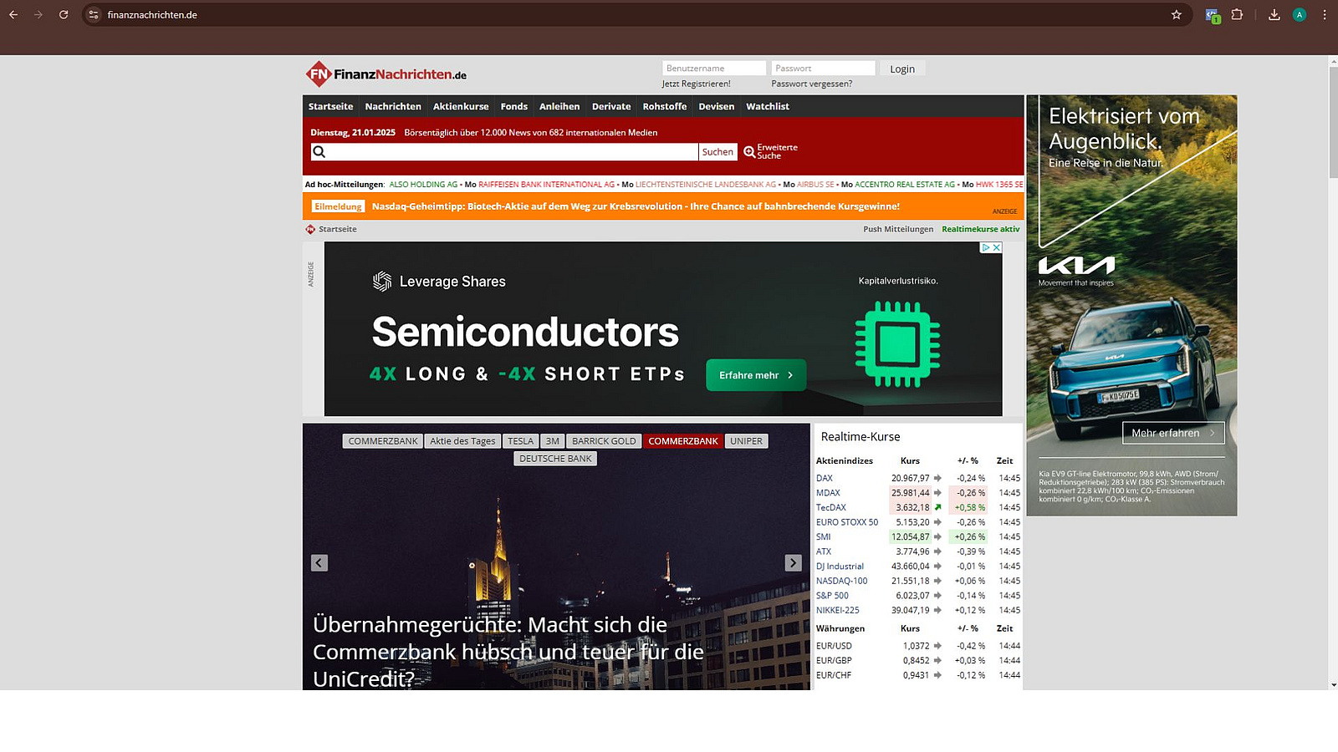
Task: Open the DAX index link
Action: (825, 478)
